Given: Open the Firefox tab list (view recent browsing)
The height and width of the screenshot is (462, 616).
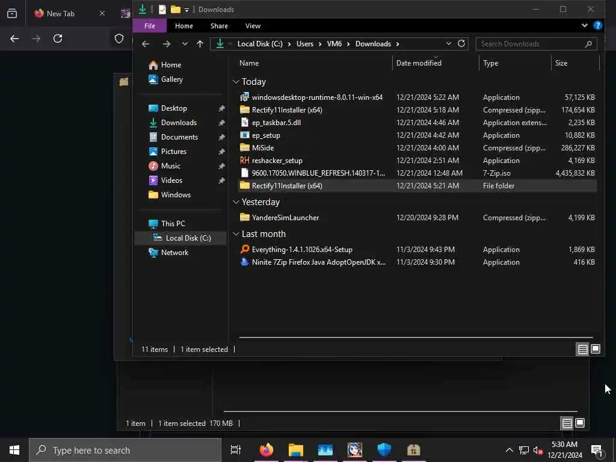Looking at the screenshot, I should pyautogui.click(x=12, y=13).
